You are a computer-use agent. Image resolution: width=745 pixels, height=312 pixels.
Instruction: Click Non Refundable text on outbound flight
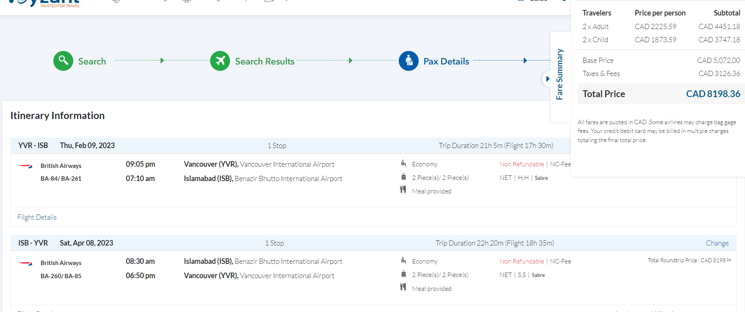click(x=521, y=164)
